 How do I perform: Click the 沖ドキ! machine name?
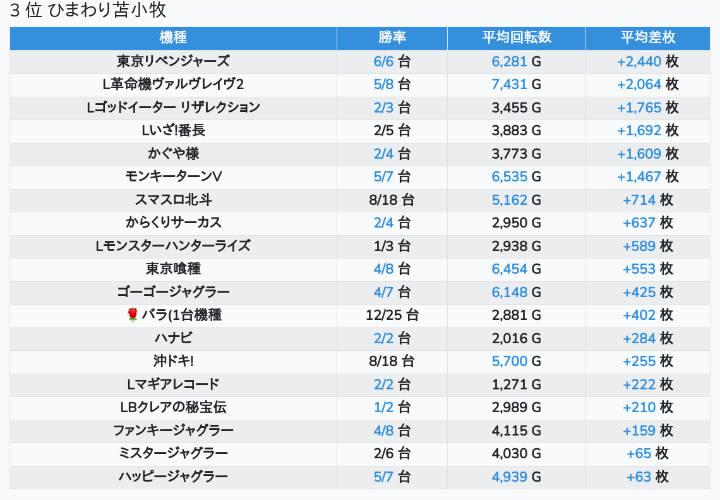[173, 361]
